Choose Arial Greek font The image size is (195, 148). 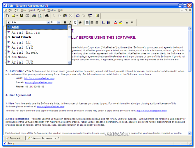pos(37,52)
